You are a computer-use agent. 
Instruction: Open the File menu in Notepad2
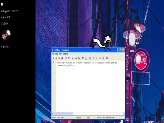[53, 54]
